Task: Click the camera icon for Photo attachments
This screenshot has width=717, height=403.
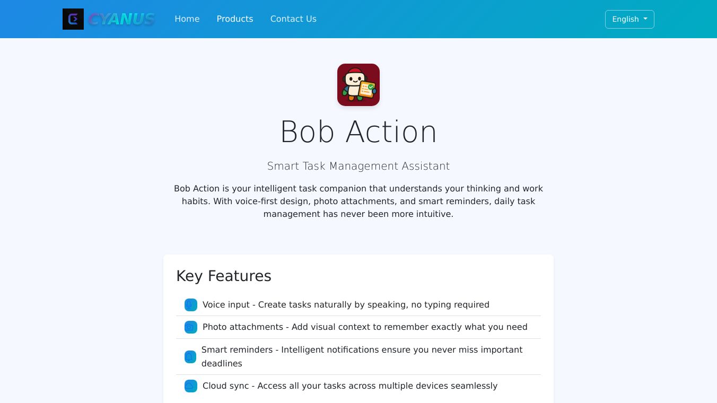Action: [191, 327]
